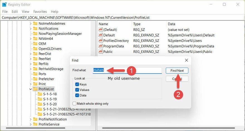The image size is (245, 131).
Task: Expand the ProfileService tree node
Action: [x=31, y=124]
